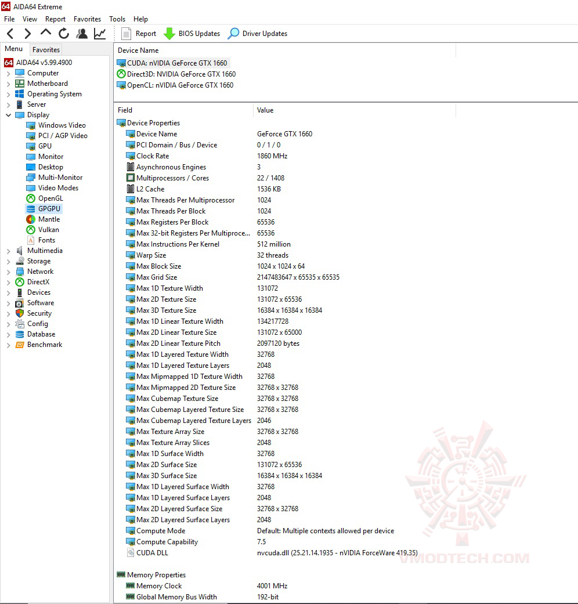Screen dimensions: 578x604
Task: Click the Security shield icon in the tree
Action: pos(20,313)
